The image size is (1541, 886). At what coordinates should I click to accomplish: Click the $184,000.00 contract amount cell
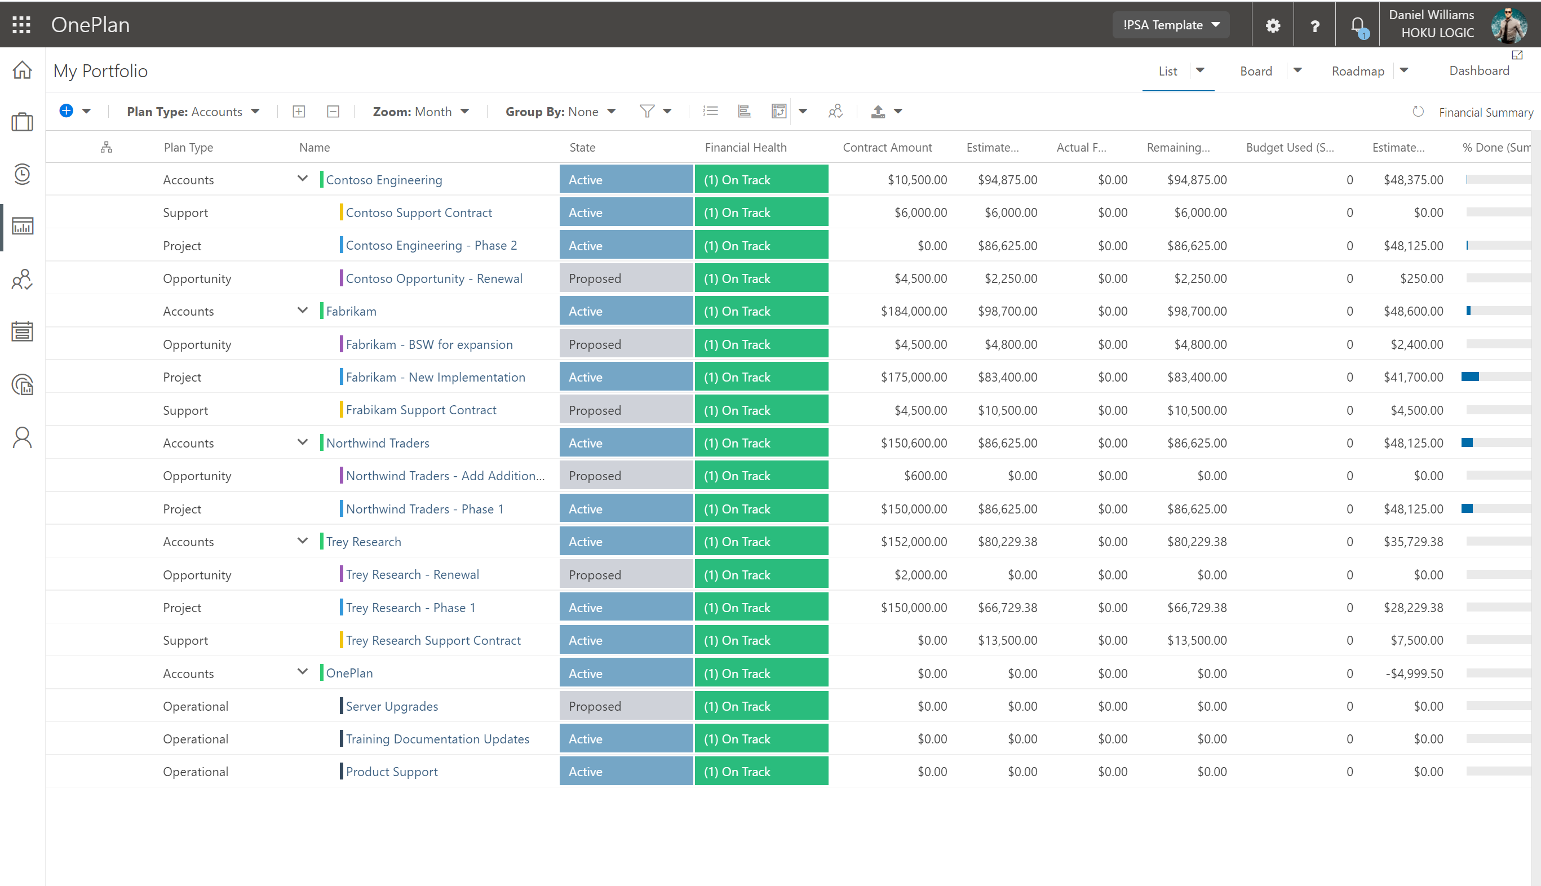click(x=914, y=311)
